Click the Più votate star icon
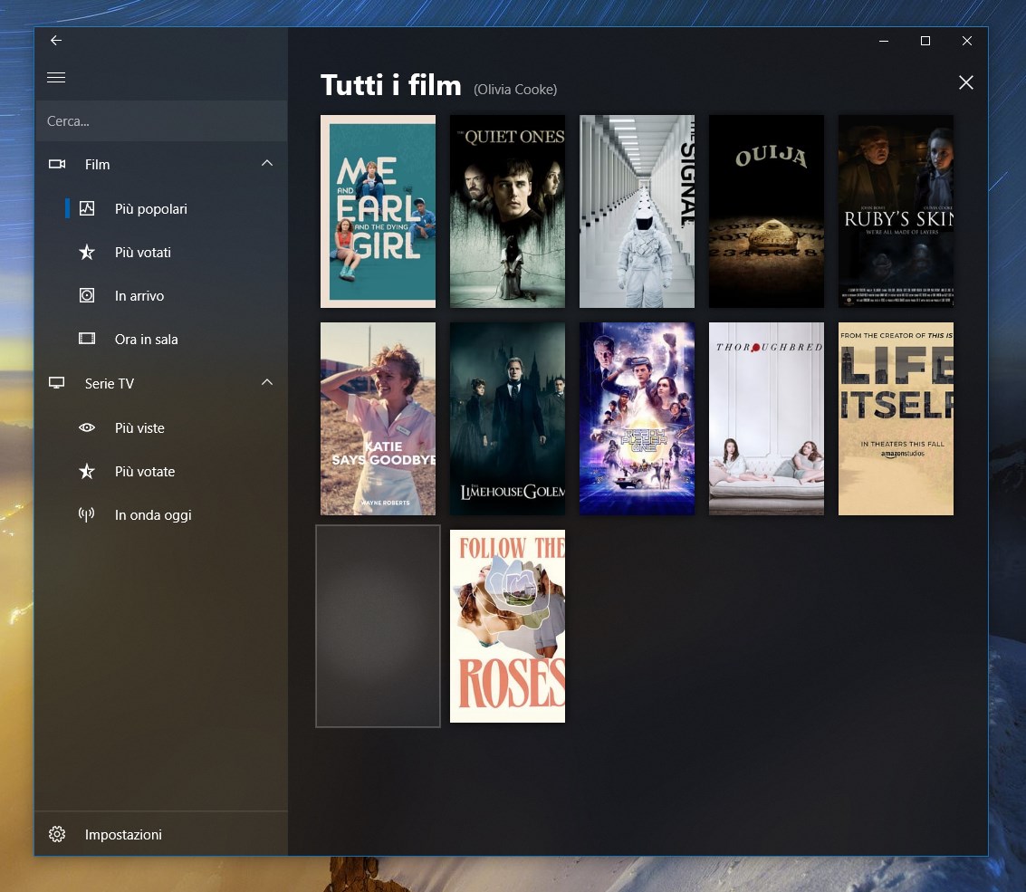Screen dimensions: 1026x892 click(x=87, y=471)
